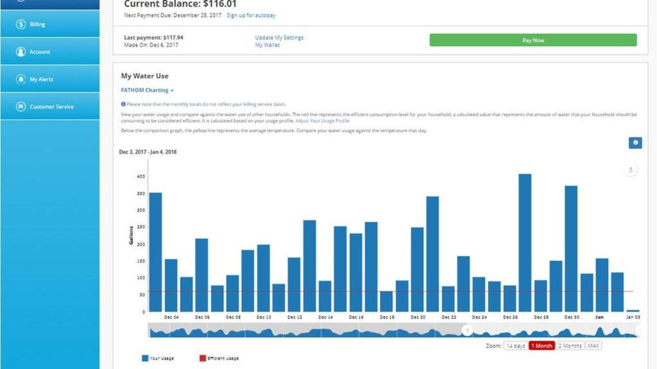657x369 pixels.
Task: Click info icon beside 'Please note' text
Action: (123, 104)
